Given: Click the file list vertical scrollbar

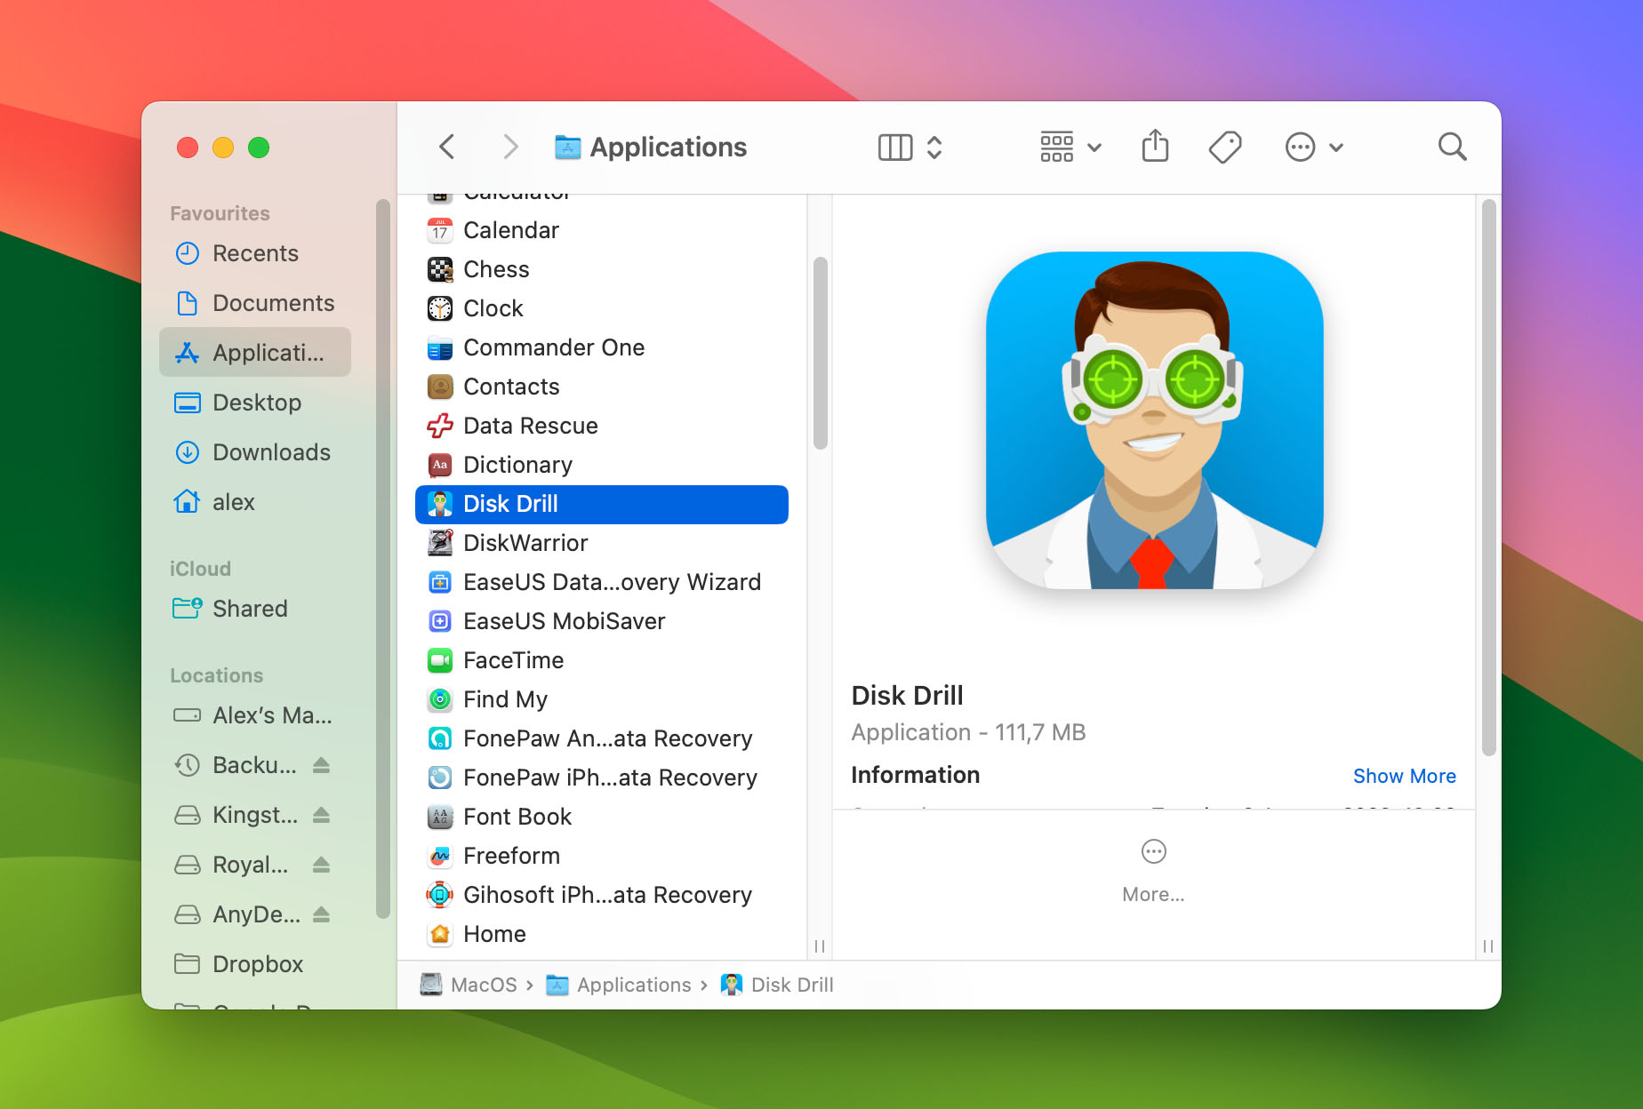Looking at the screenshot, I should pos(820,353).
